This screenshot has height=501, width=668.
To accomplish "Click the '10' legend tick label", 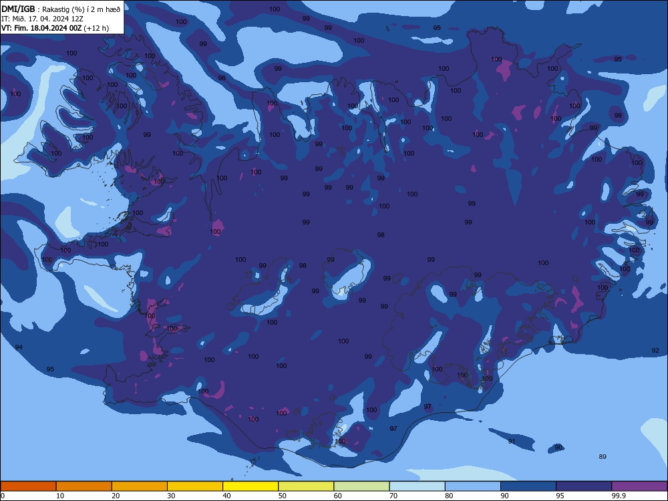I will (60, 496).
